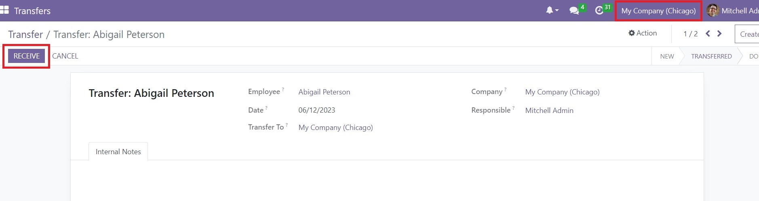
Task: Open the Abigail Peterson employee link
Action: [324, 92]
